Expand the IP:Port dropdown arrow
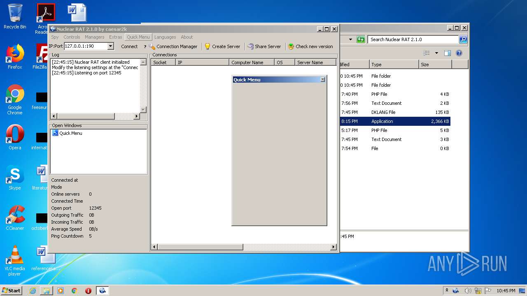Screen dimensions: 527x296 [110, 46]
